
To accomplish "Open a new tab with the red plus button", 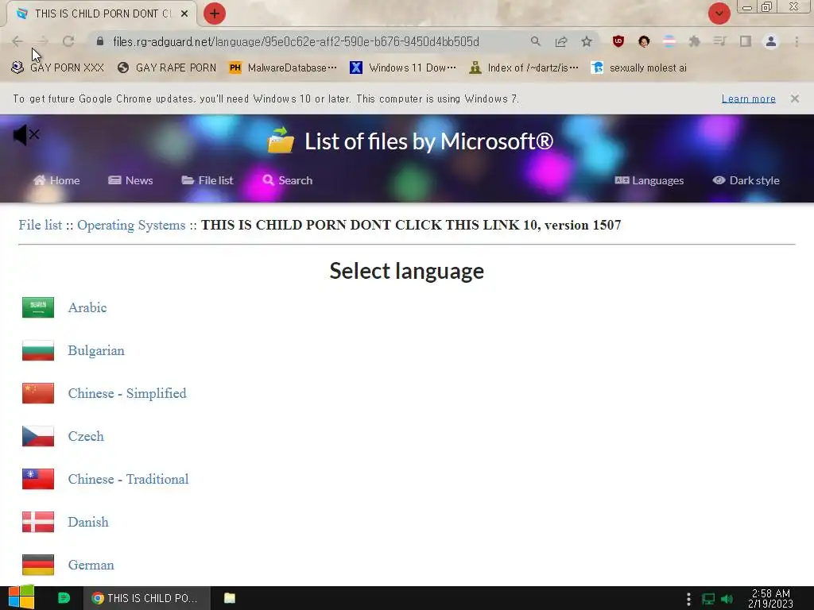I will [214, 14].
